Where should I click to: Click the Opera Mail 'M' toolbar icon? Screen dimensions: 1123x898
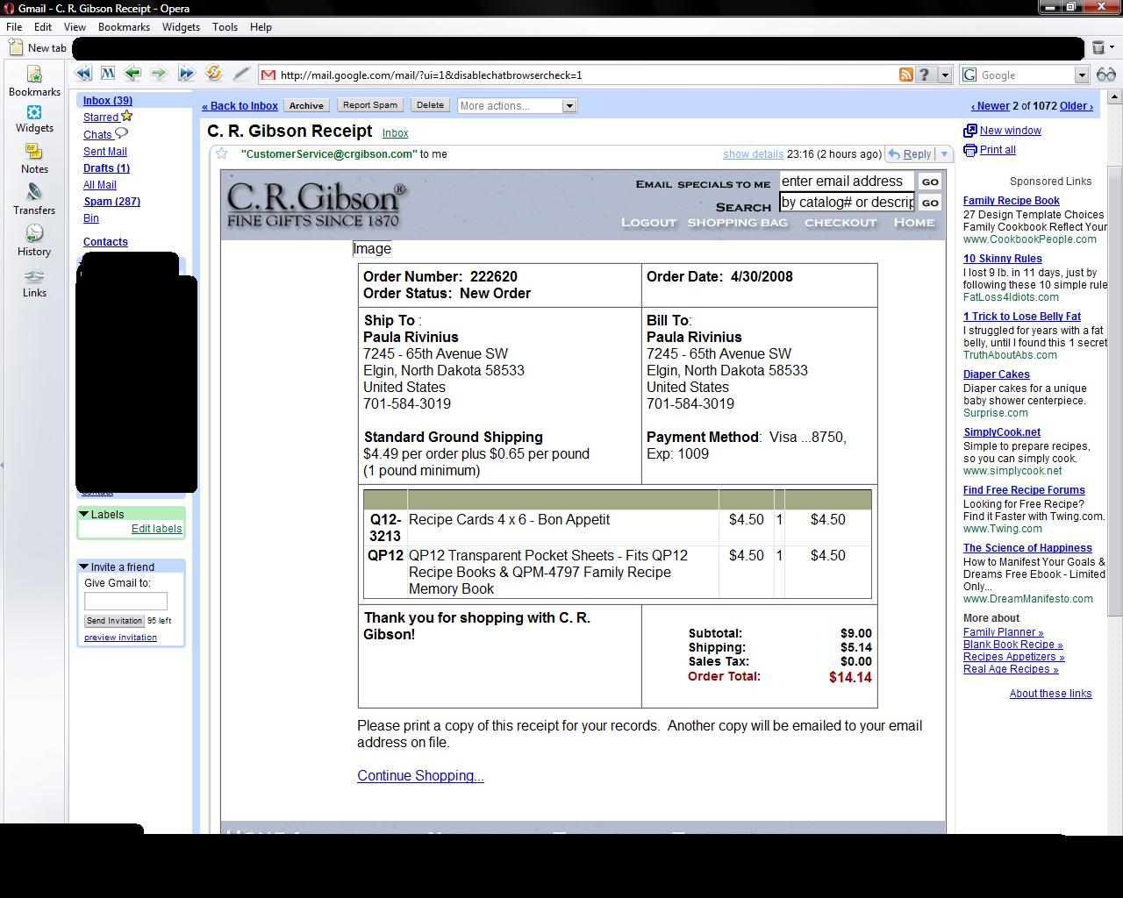[x=108, y=74]
